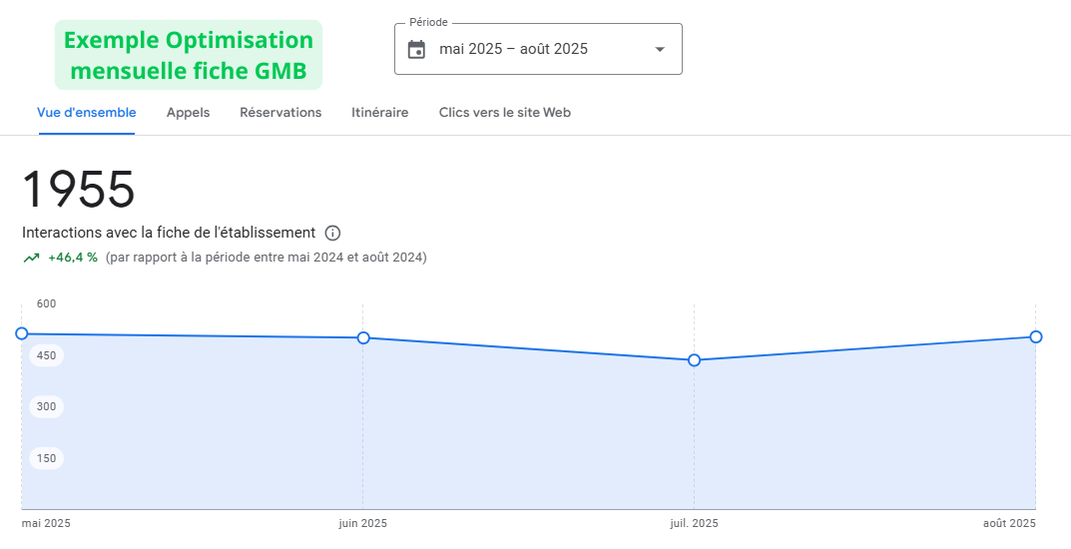The image size is (1071, 549).
Task: Select the Itinéraire tab
Action: click(379, 113)
